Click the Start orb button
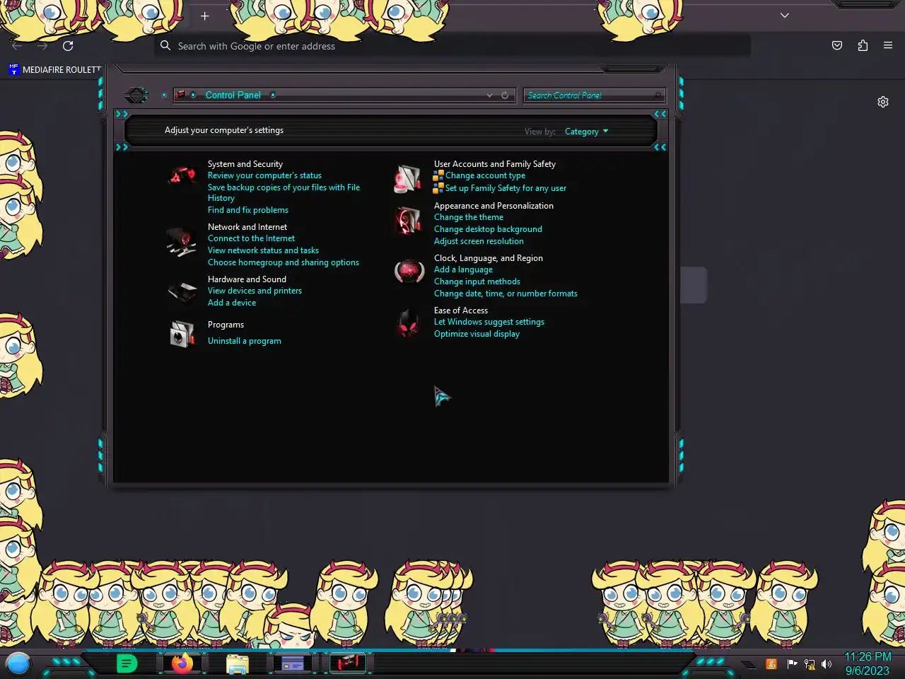The image size is (905, 679). click(x=18, y=663)
